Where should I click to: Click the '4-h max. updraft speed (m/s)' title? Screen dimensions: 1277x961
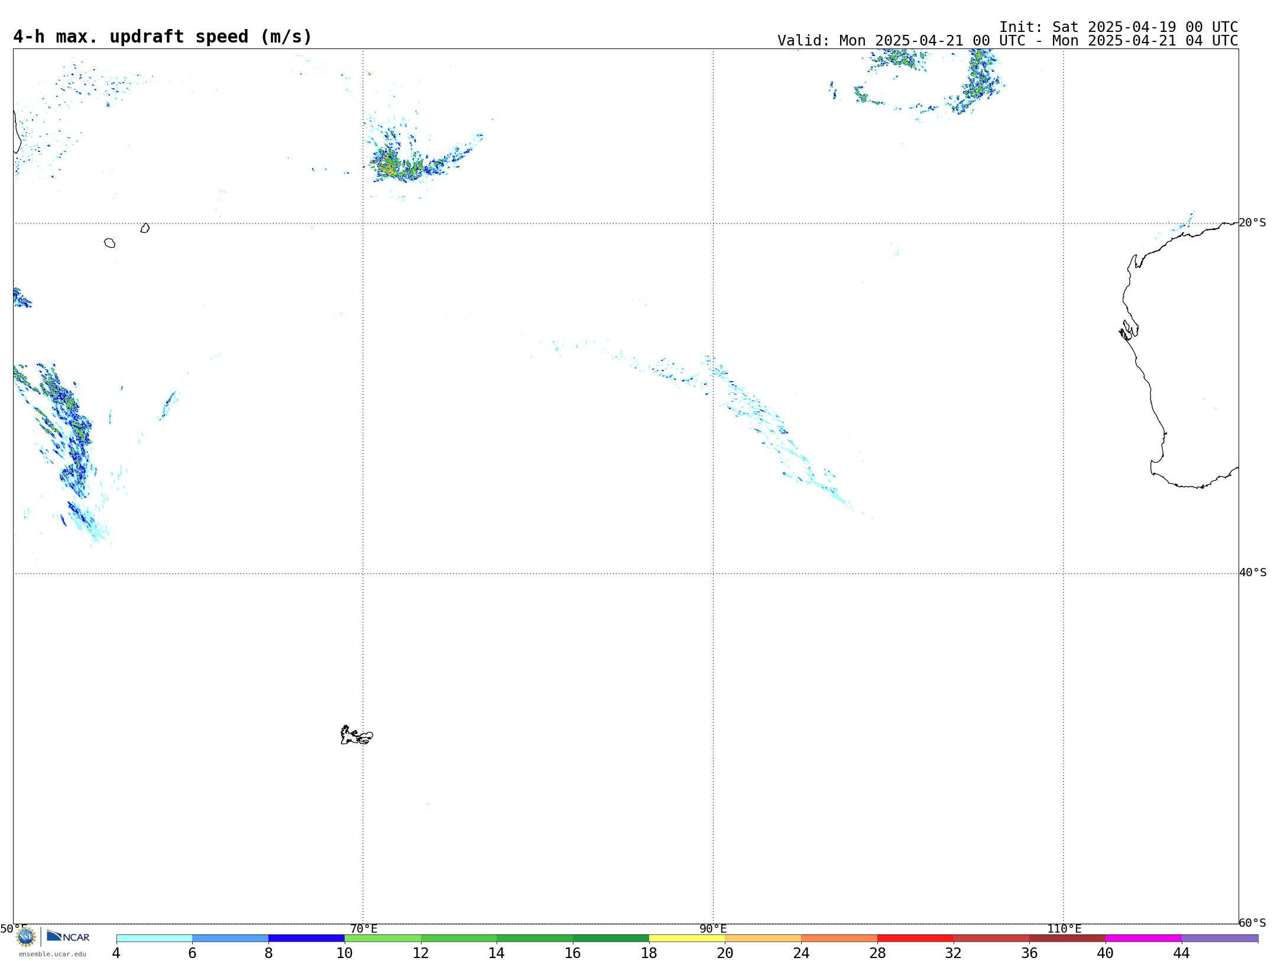163,37
